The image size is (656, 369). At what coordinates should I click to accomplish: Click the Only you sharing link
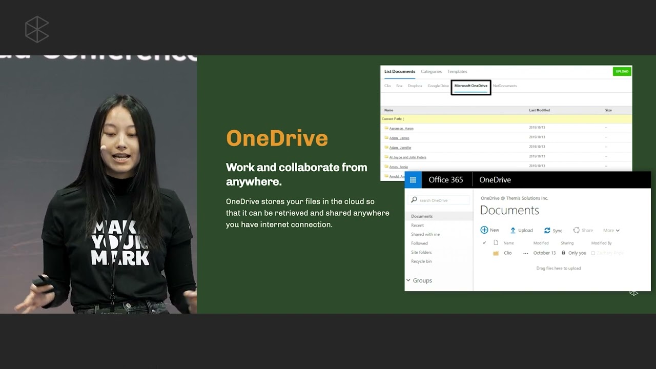coord(577,253)
